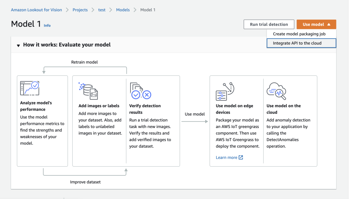Collapse the How it works section triangle
Screen dimensions: 349x199
[18, 45]
